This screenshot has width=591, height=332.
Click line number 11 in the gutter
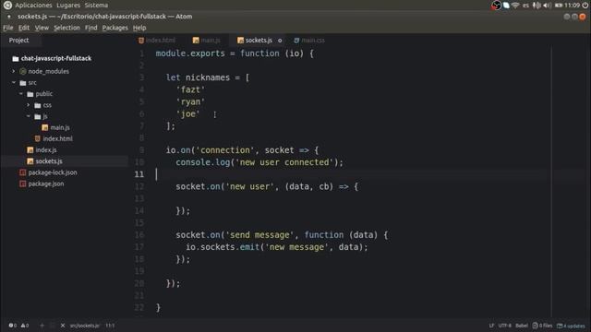tap(139, 174)
